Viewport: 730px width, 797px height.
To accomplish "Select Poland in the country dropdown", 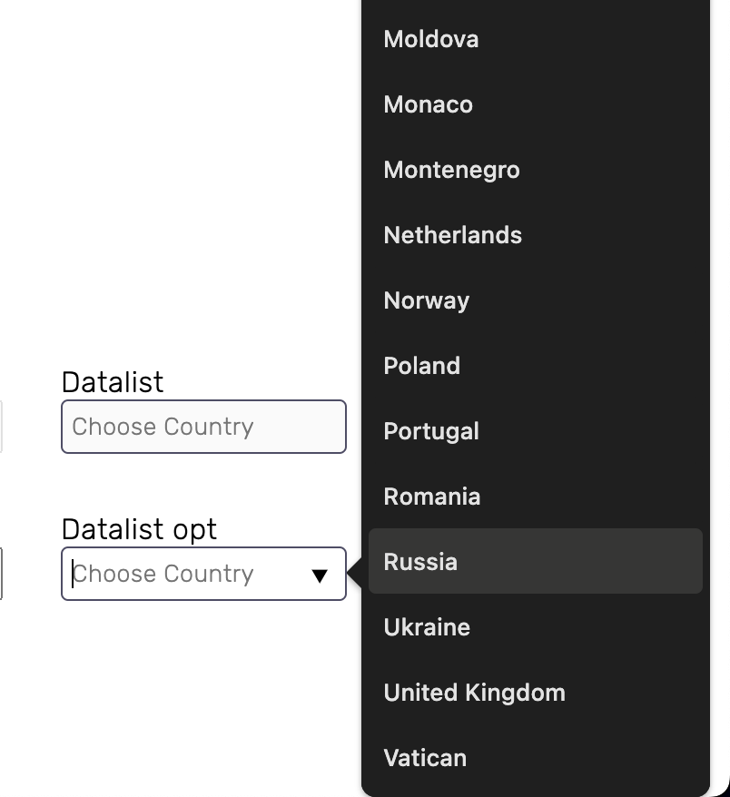I will (x=536, y=366).
